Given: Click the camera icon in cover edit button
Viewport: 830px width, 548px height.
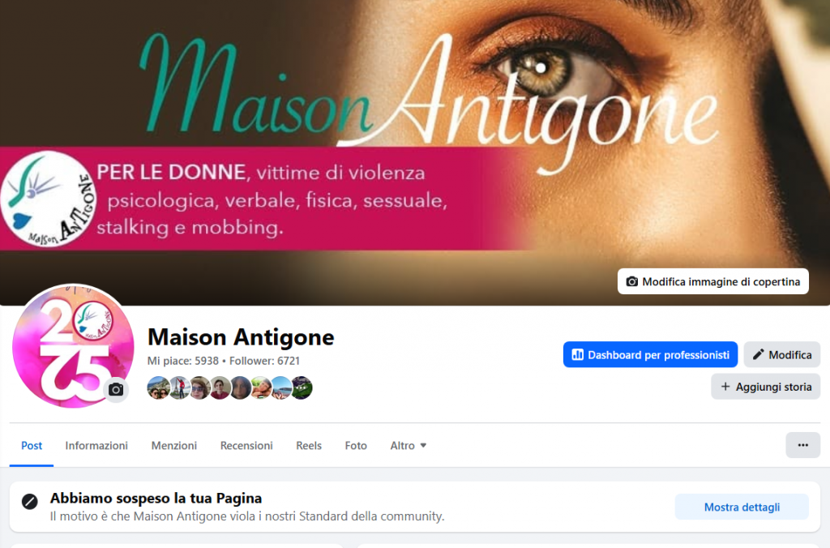Looking at the screenshot, I should tap(631, 281).
